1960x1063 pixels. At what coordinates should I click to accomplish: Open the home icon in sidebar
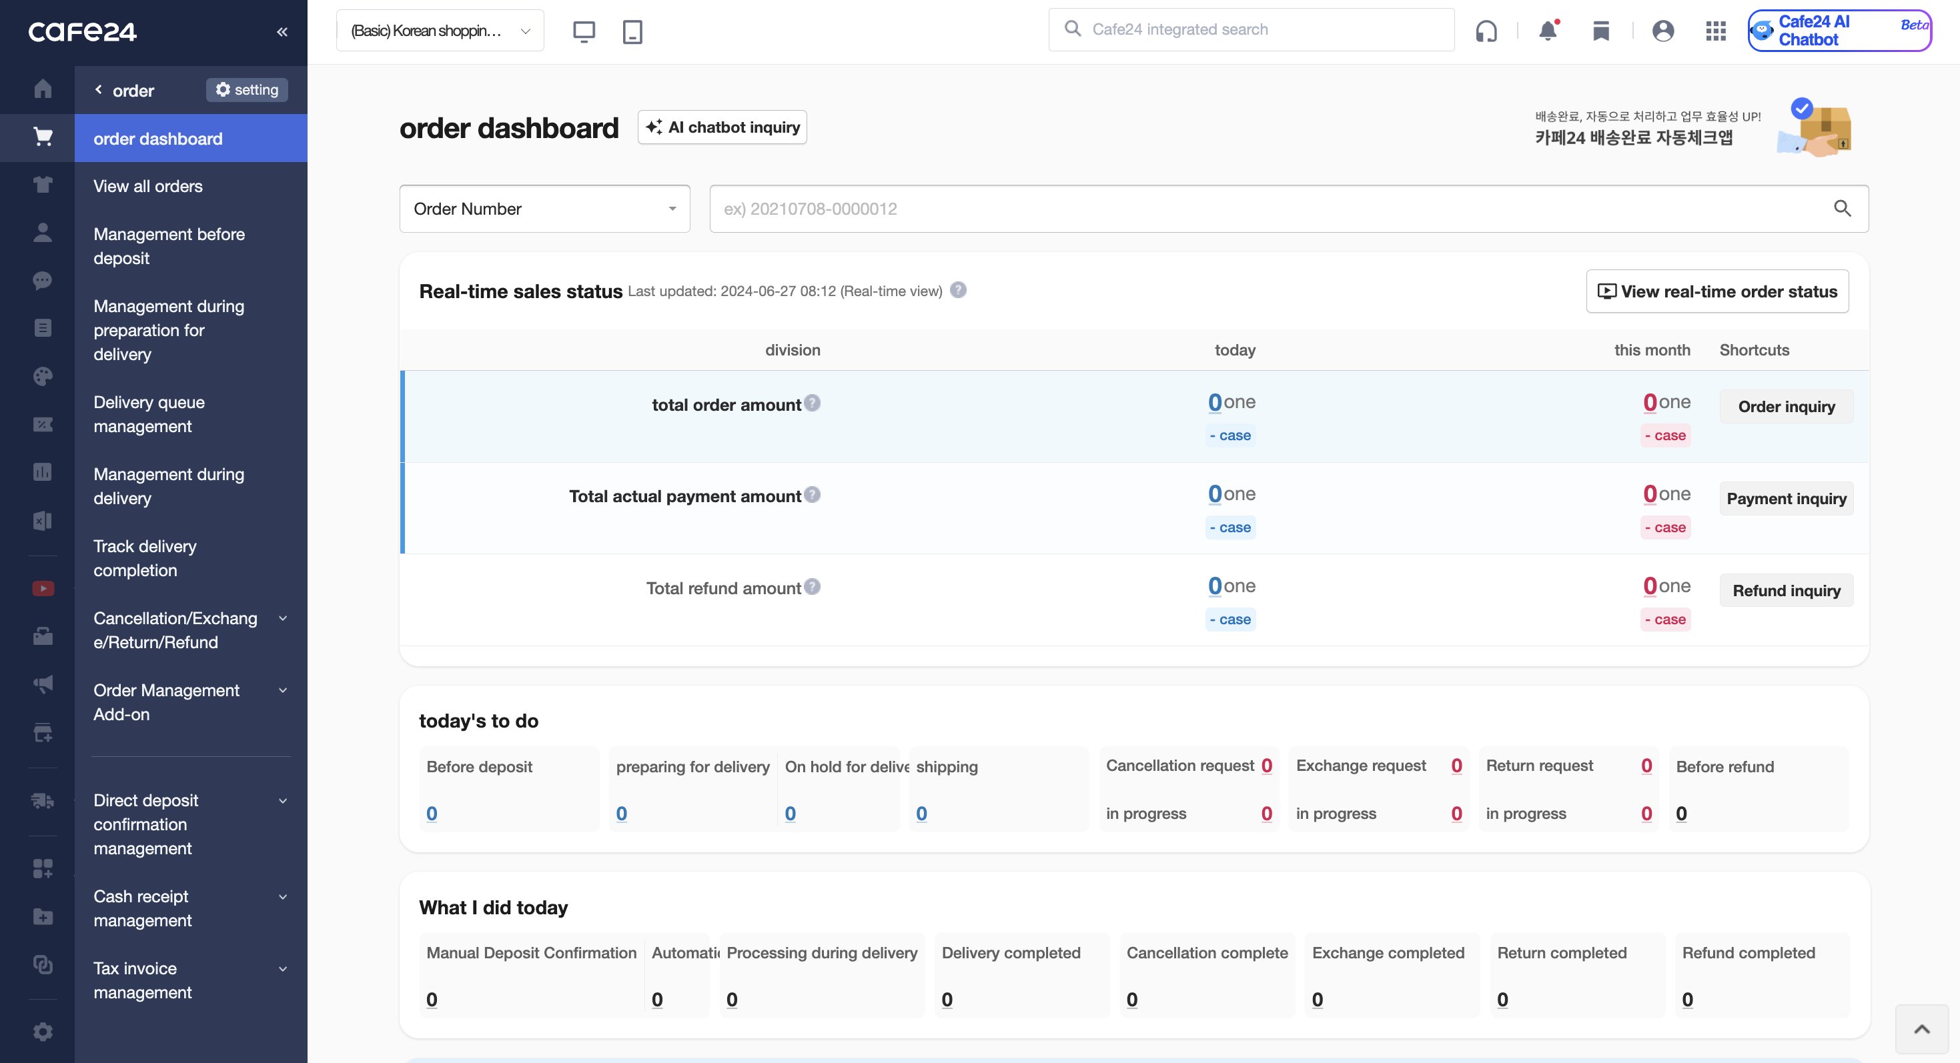(43, 89)
